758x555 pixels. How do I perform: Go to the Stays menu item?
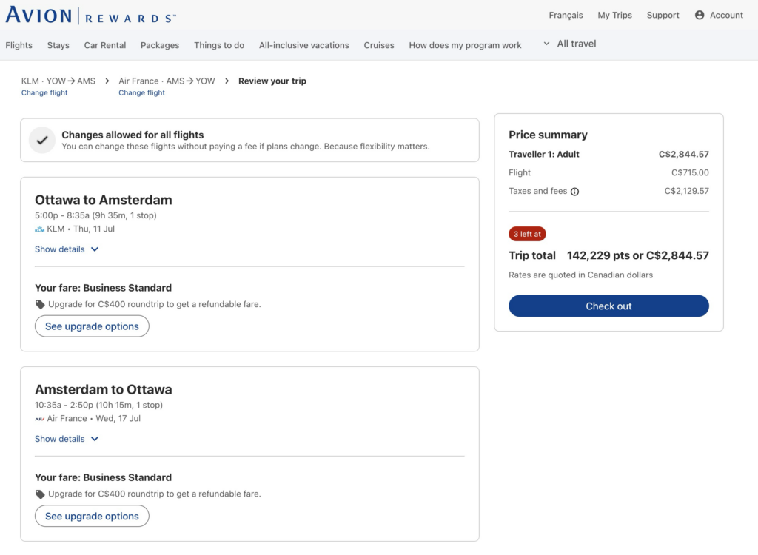click(58, 45)
